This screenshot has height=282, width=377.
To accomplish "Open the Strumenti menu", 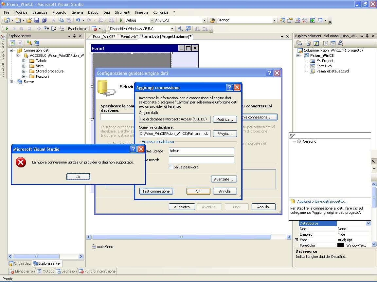I will click(122, 12).
